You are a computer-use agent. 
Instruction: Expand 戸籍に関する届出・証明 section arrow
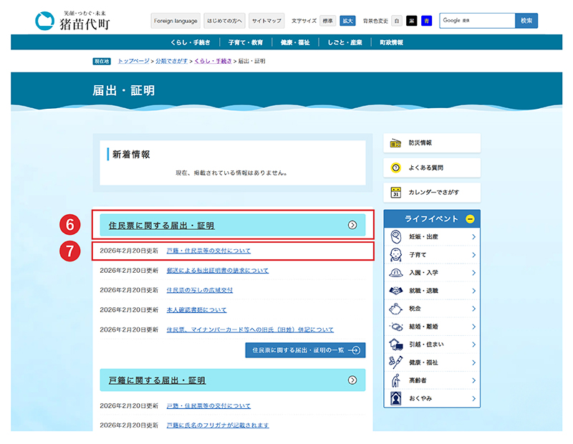(x=352, y=380)
